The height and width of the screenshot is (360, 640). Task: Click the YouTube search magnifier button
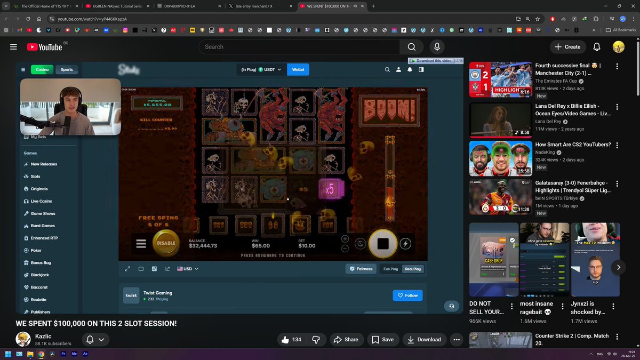(x=412, y=47)
